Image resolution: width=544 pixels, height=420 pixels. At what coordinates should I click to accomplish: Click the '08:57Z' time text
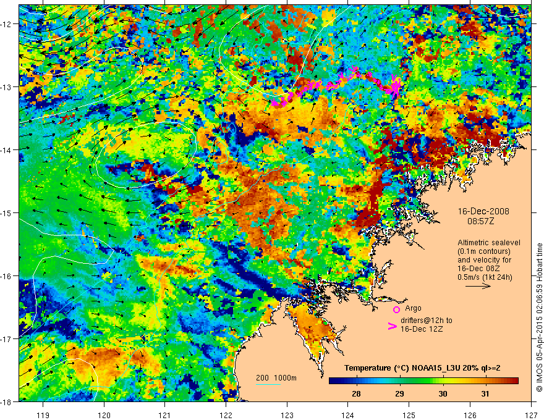click(x=480, y=221)
